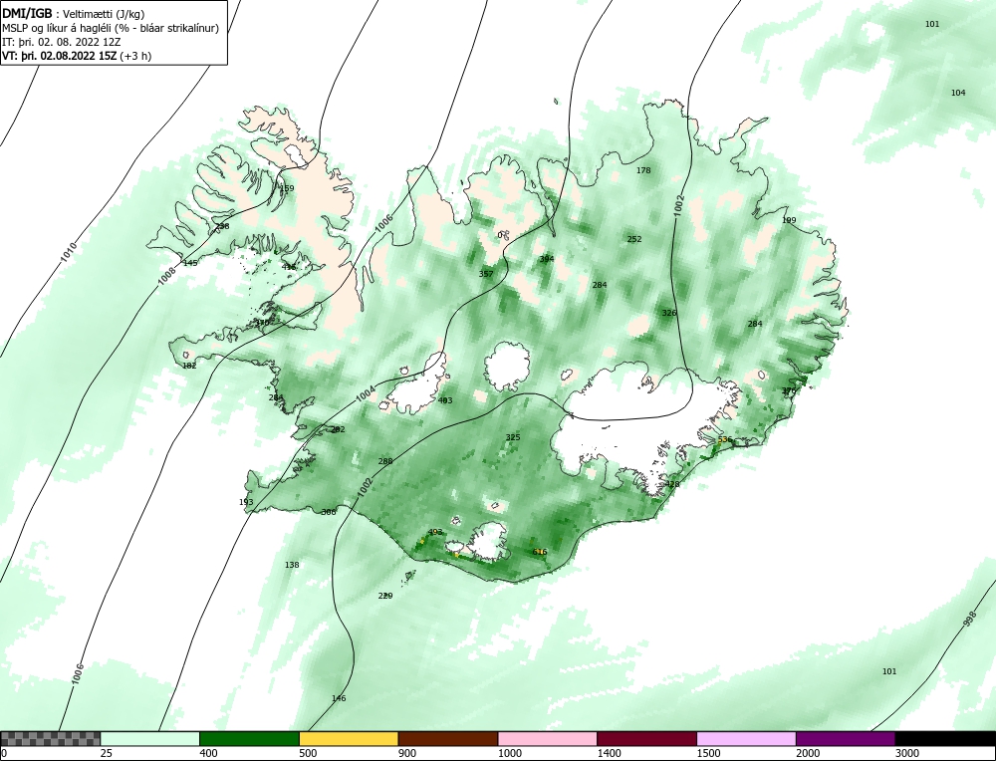Select the legend scale label 3000
Image resolution: width=996 pixels, height=761 pixels.
[906, 753]
